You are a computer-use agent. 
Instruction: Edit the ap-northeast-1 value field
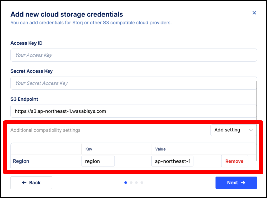[x=172, y=161]
